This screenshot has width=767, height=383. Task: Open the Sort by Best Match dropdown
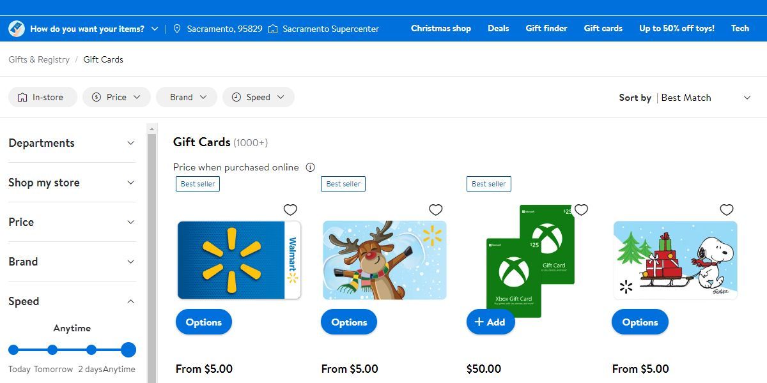(x=685, y=98)
